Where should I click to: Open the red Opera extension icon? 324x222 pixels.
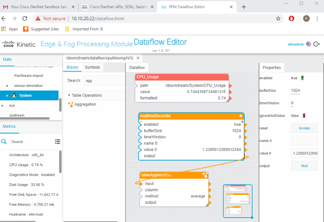[x=291, y=19]
